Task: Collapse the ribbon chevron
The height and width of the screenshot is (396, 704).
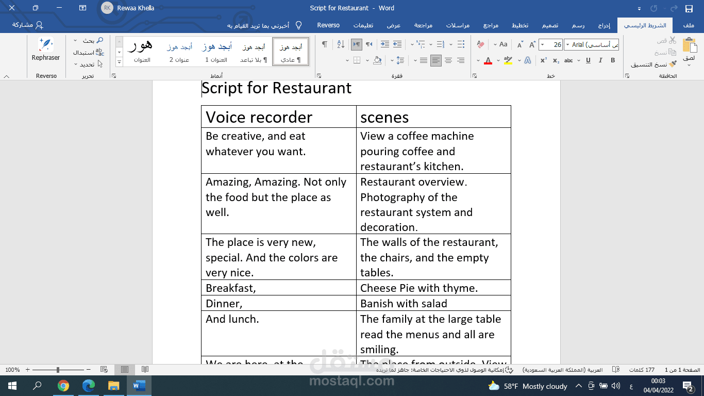Action: point(7,76)
